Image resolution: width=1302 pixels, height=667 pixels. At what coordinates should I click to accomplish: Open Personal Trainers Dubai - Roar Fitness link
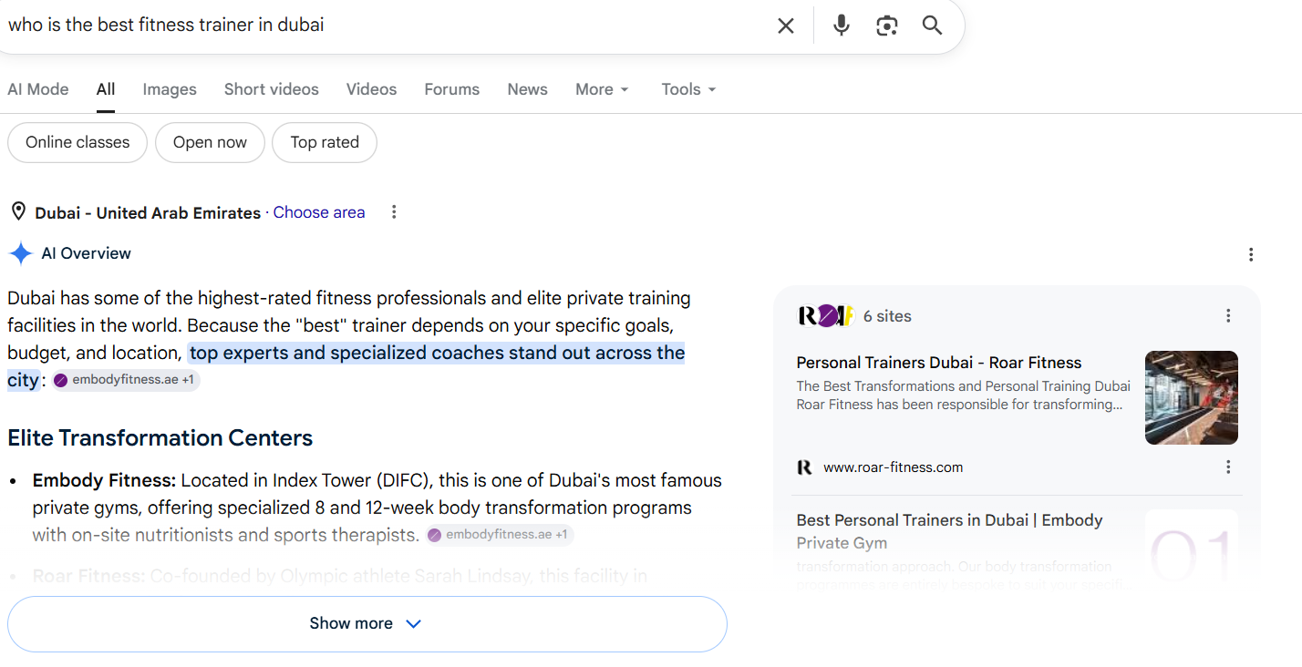pyautogui.click(x=939, y=363)
